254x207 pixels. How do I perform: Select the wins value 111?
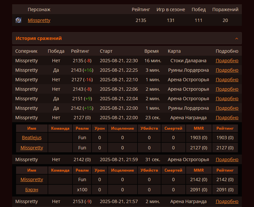[x=199, y=20]
